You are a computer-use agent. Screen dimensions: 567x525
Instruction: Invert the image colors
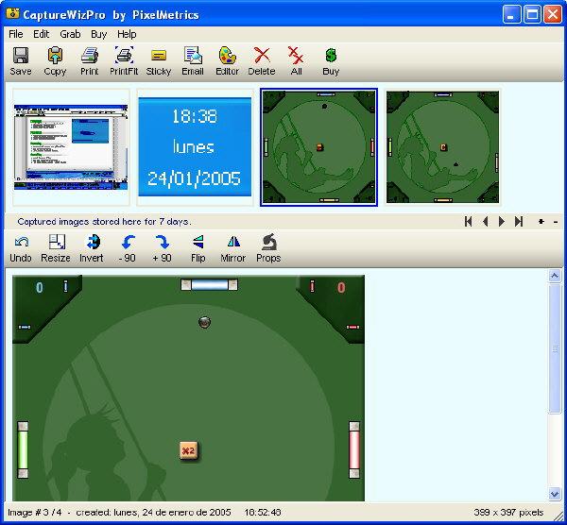pyautogui.click(x=92, y=248)
